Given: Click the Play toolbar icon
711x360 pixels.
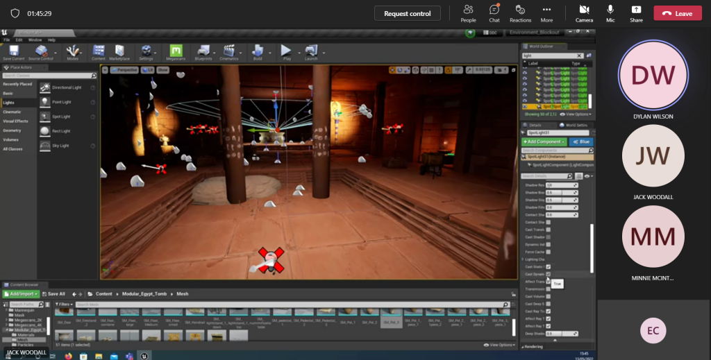Looking at the screenshot, I should 287,53.
